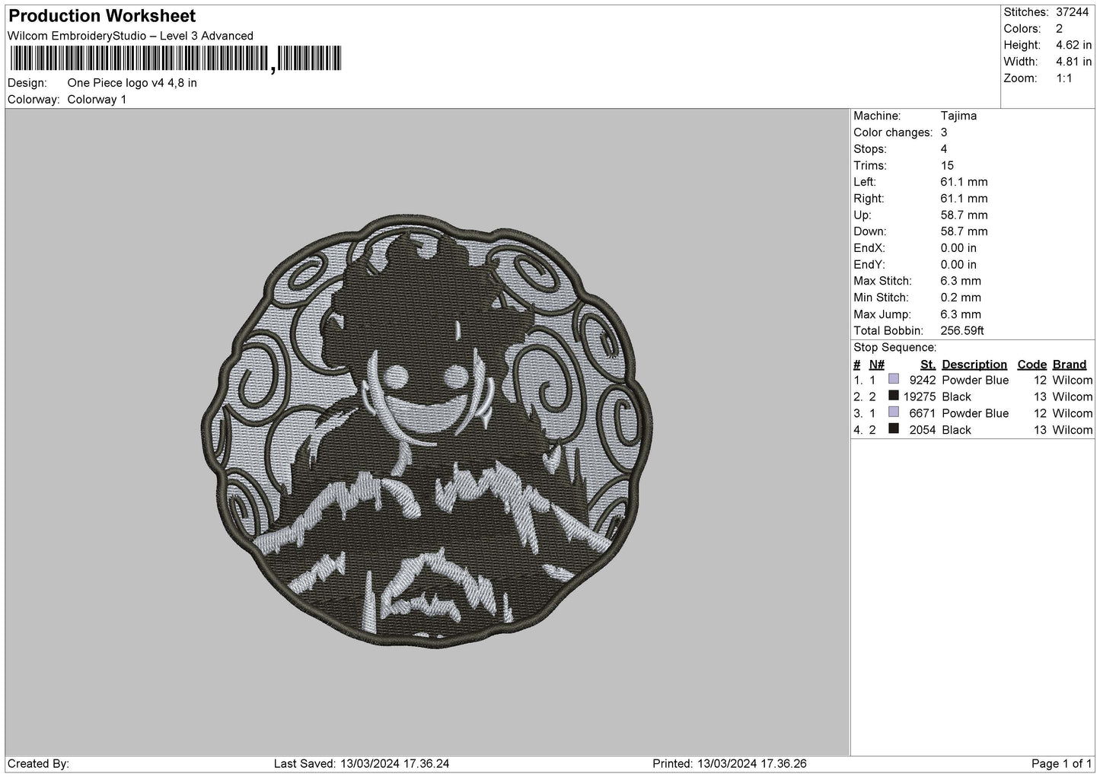This screenshot has width=1100, height=777.
Task: Click the Production Worksheet title
Action: [x=102, y=16]
